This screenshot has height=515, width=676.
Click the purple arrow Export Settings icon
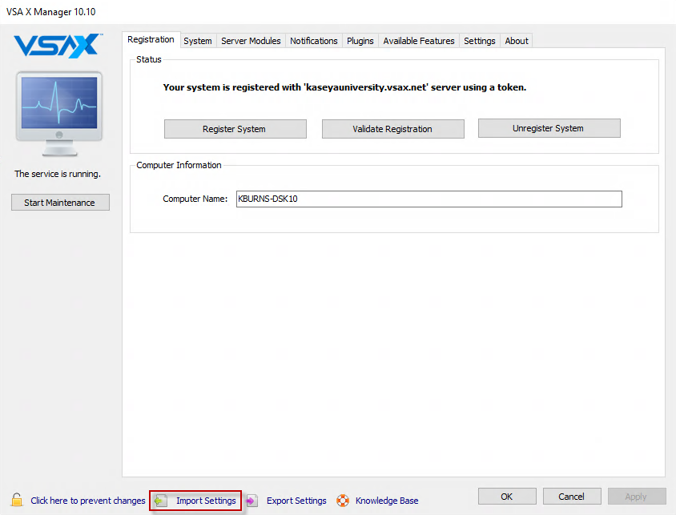pos(251,501)
